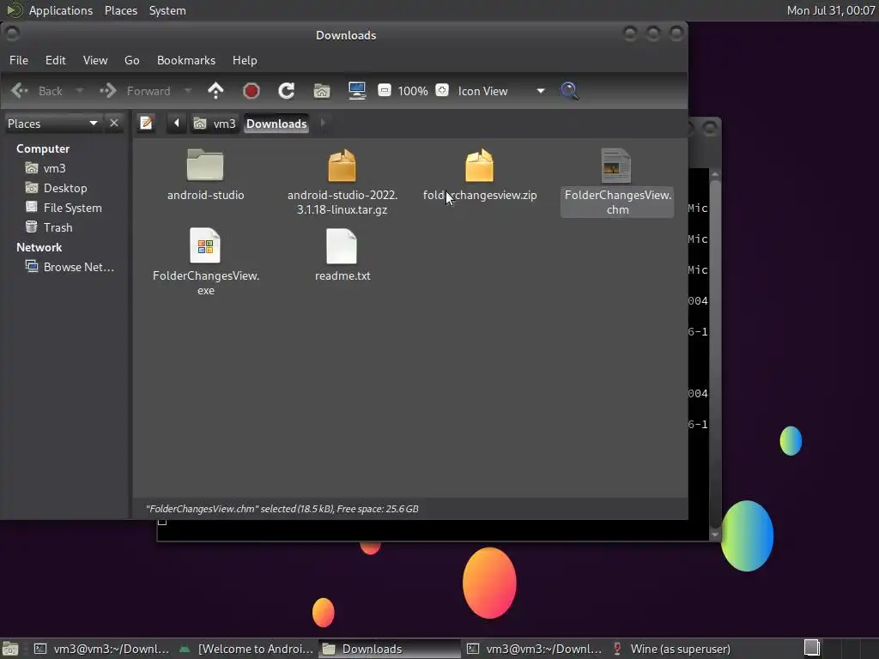
Task: Go up to the parent folder arrow
Action: (x=215, y=91)
